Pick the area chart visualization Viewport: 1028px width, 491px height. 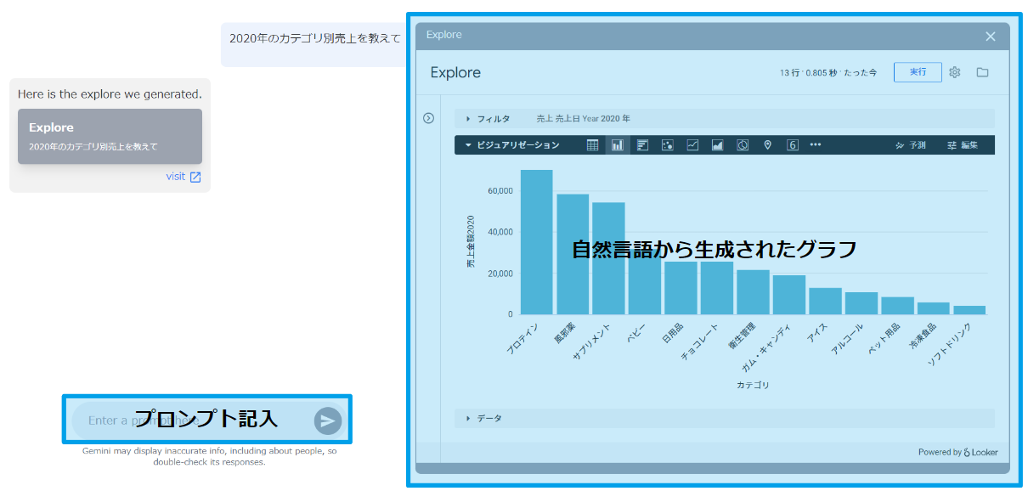click(x=716, y=144)
